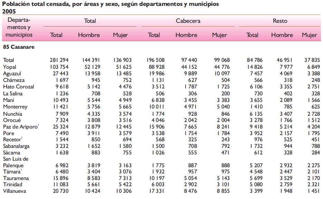Viewport: 323px width, 199px height.
Task: Select Yopal total population 103 754
Action: point(59,67)
